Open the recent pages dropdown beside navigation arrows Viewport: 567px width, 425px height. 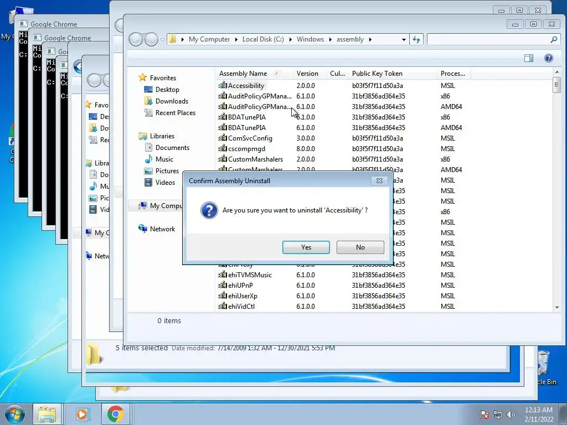point(162,39)
